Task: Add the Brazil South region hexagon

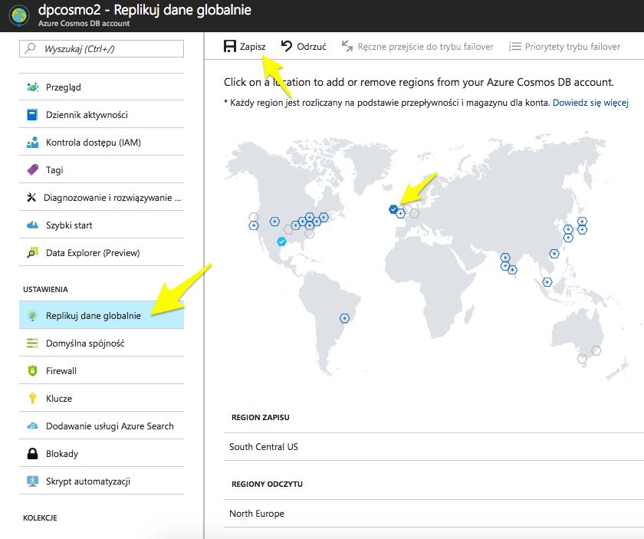Action: tap(345, 317)
